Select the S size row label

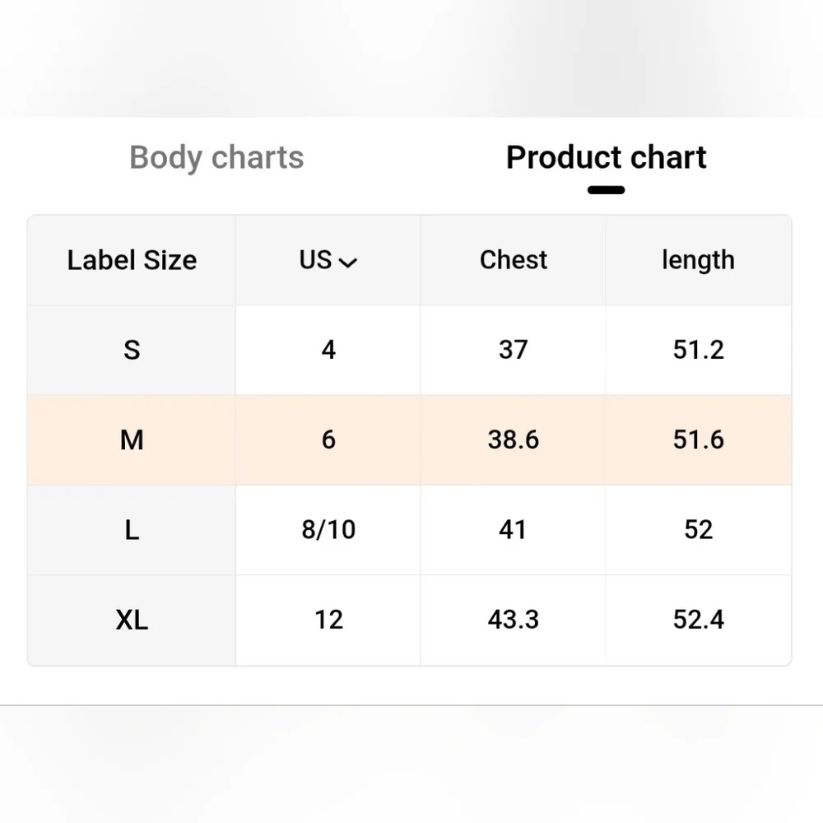click(x=132, y=350)
